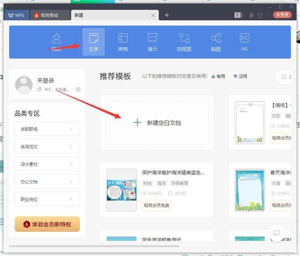300x256 pixels.
Task: Click the skin shirt icon in title bar
Action: click(260, 15)
